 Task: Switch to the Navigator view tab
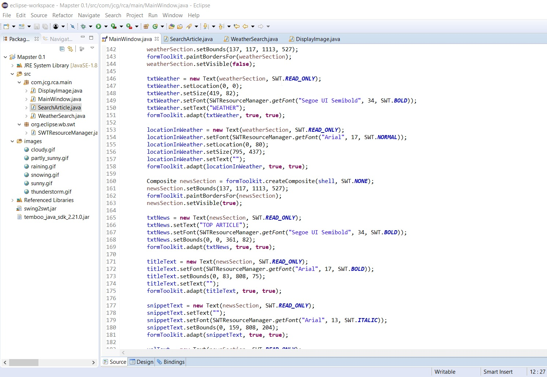tap(57, 39)
